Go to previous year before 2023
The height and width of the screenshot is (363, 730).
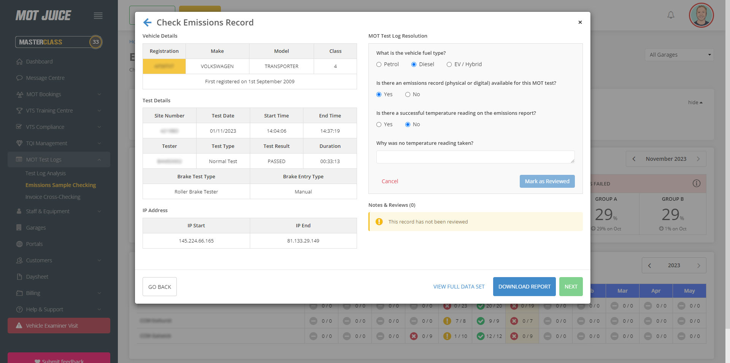pyautogui.click(x=650, y=265)
